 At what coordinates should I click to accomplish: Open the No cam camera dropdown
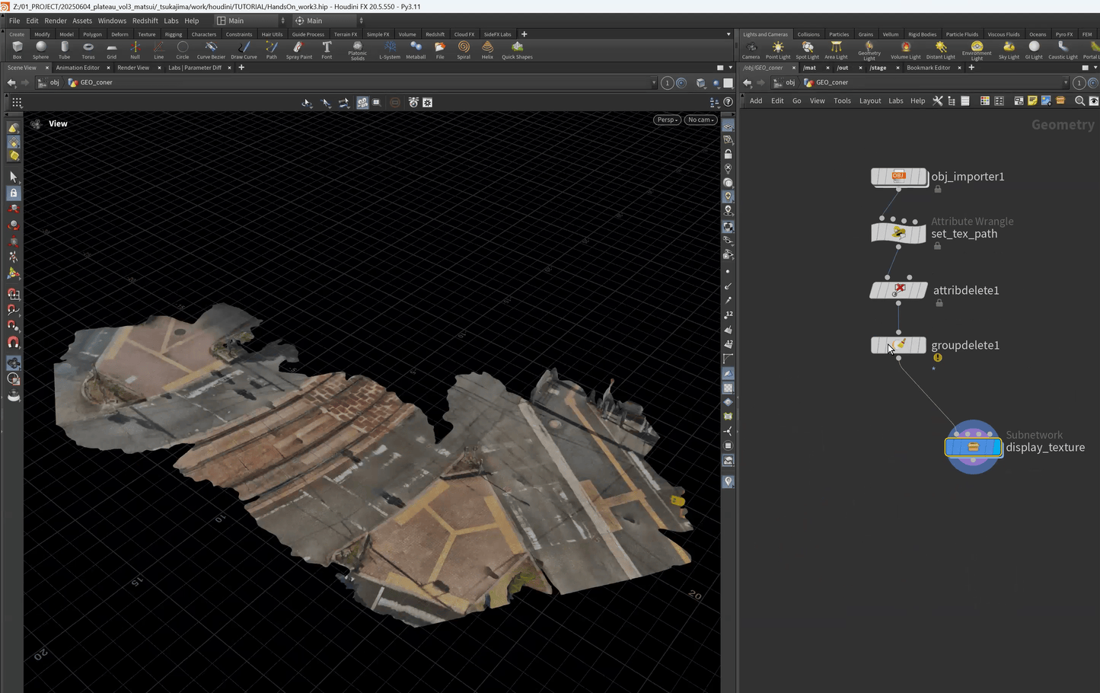coord(700,120)
